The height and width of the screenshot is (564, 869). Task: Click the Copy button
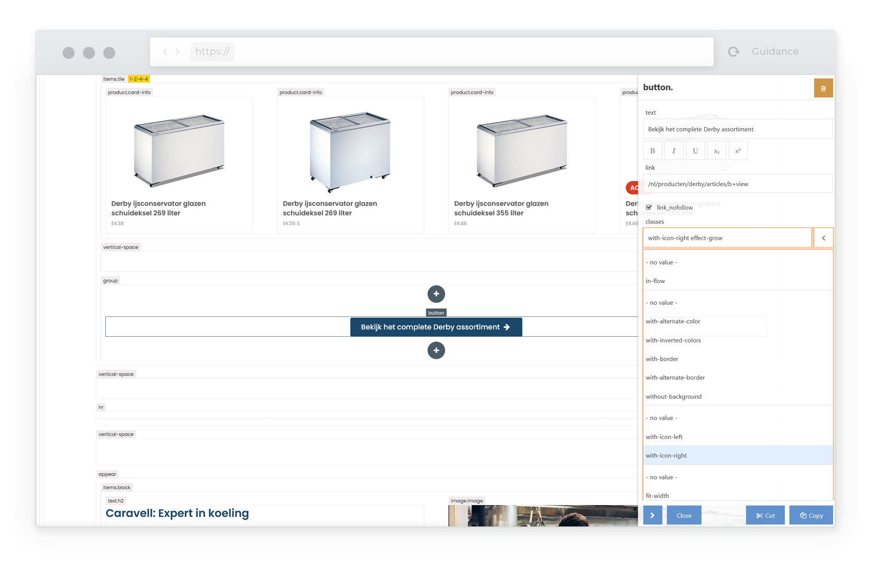811,516
